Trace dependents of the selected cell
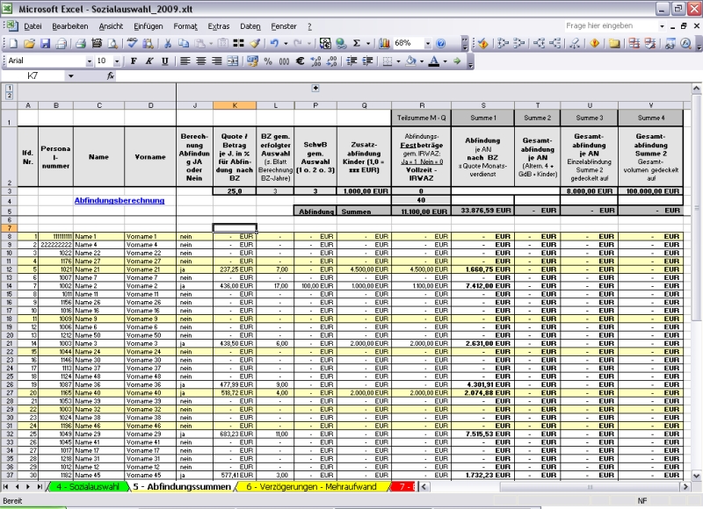Screen dimensions: 703x509 coord(540,43)
